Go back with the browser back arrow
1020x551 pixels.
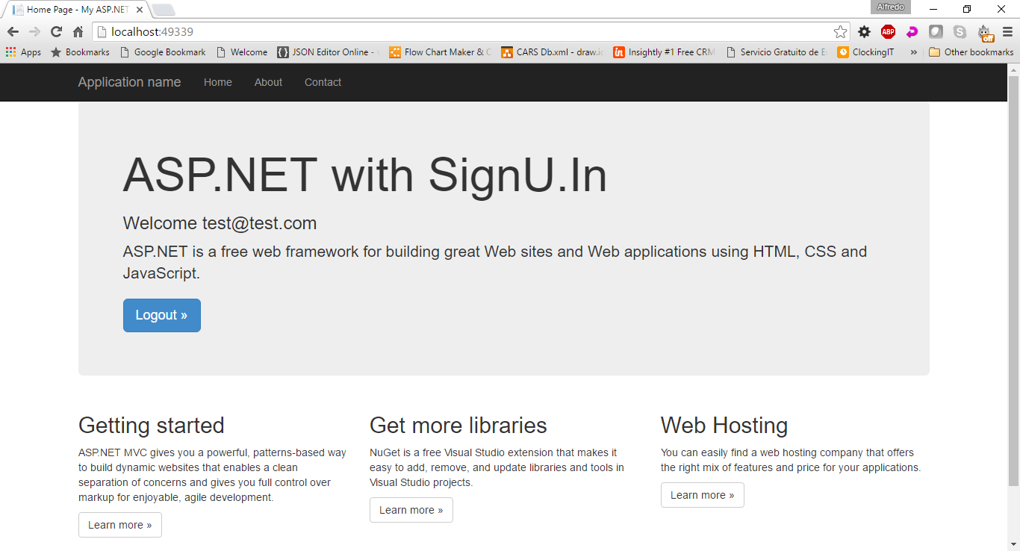13,31
